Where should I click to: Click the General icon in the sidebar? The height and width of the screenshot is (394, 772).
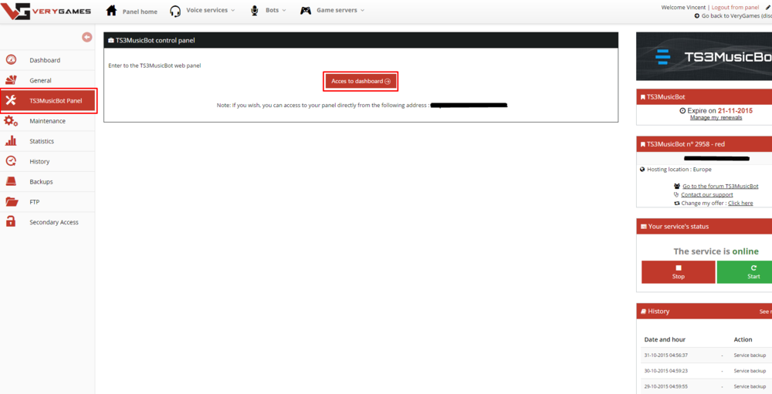[x=11, y=80]
